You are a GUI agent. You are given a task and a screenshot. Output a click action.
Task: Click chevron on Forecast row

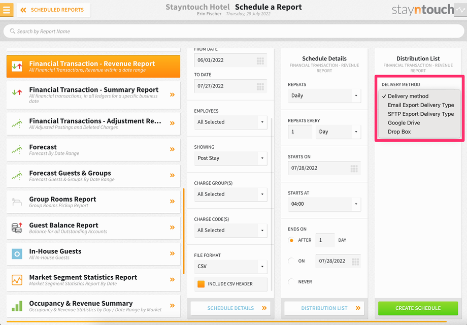click(172, 149)
